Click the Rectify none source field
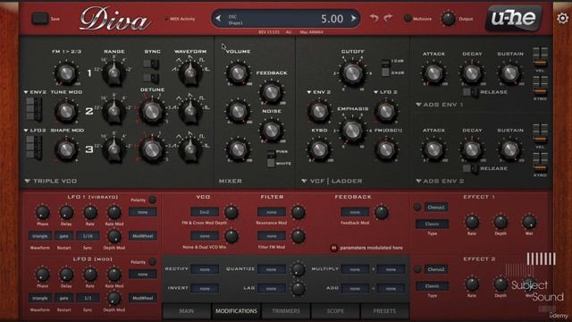This screenshot has width=572, height=322. 205,269
